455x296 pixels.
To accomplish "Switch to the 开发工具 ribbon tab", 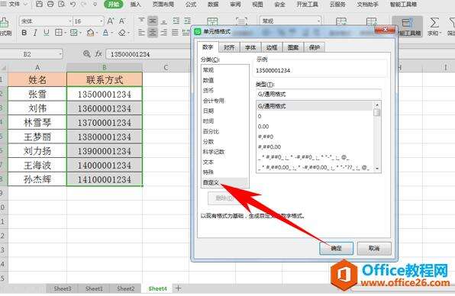I will 307,4.
